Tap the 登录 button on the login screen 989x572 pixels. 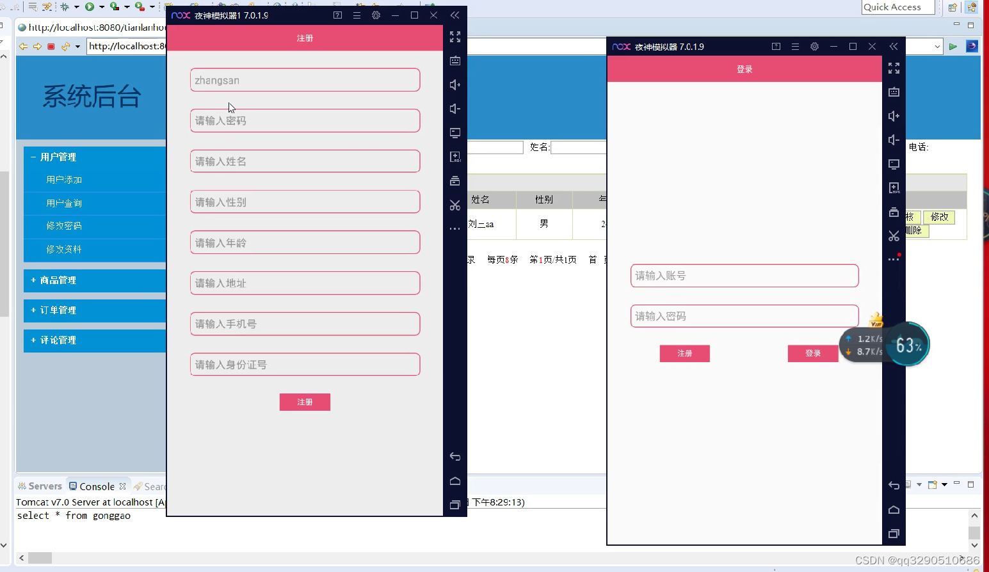pos(813,353)
